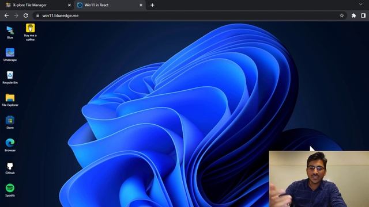Bookmark this page with the star icon
Image resolution: width=369 pixels, height=207 pixels.
tap(342, 16)
